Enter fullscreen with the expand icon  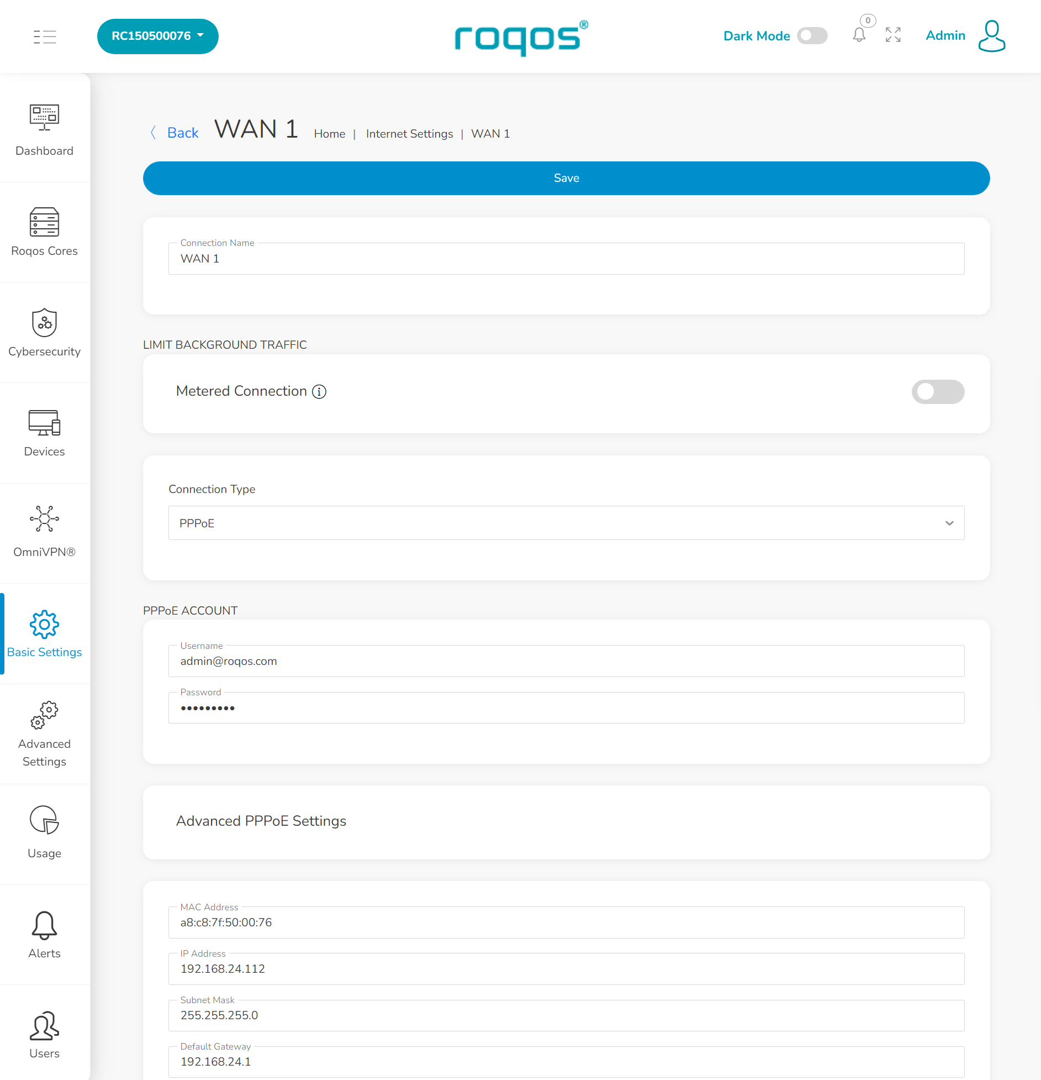pos(893,35)
